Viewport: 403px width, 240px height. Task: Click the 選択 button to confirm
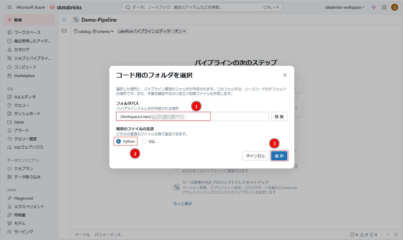[x=279, y=156]
